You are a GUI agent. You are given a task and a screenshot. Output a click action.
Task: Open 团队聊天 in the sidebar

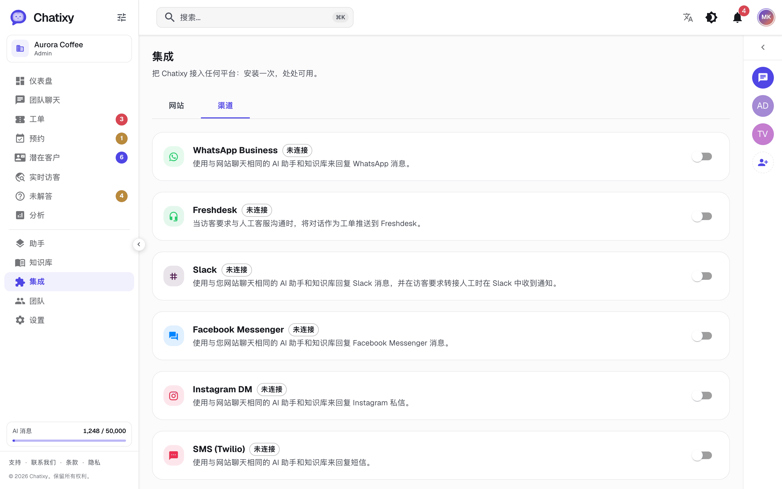(69, 100)
